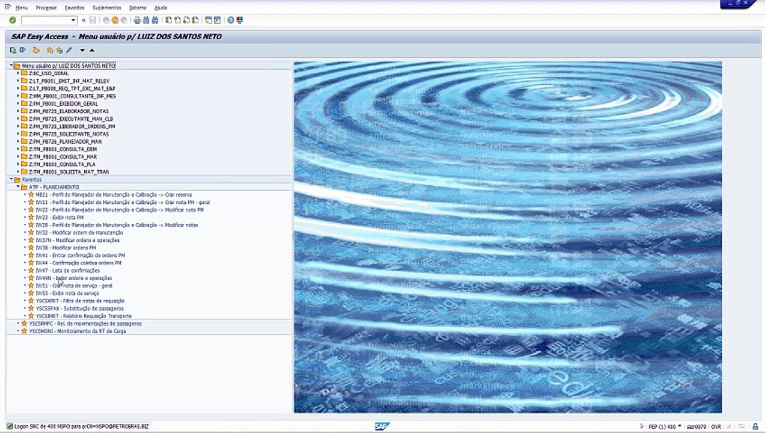The image size is (765, 433).
Task: Open the Suplementos menu
Action: pyautogui.click(x=107, y=8)
